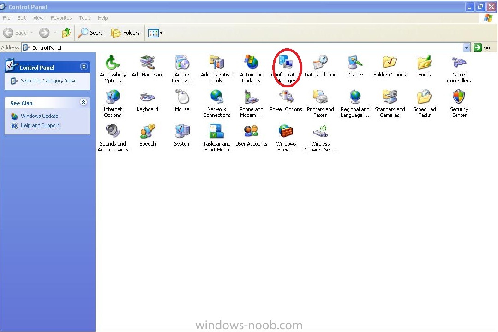This screenshot has width=498, height=332.
Task: Open Regional and Language options icon
Action: (355, 103)
